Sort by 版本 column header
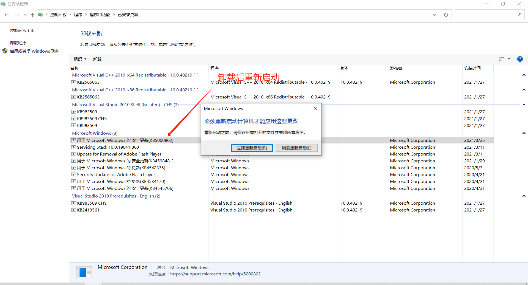The width and height of the screenshot is (528, 285). (x=344, y=68)
